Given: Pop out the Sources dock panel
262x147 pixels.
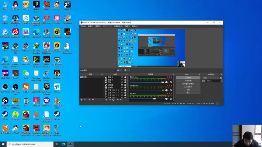Looking at the screenshot, I should [x=127, y=74].
